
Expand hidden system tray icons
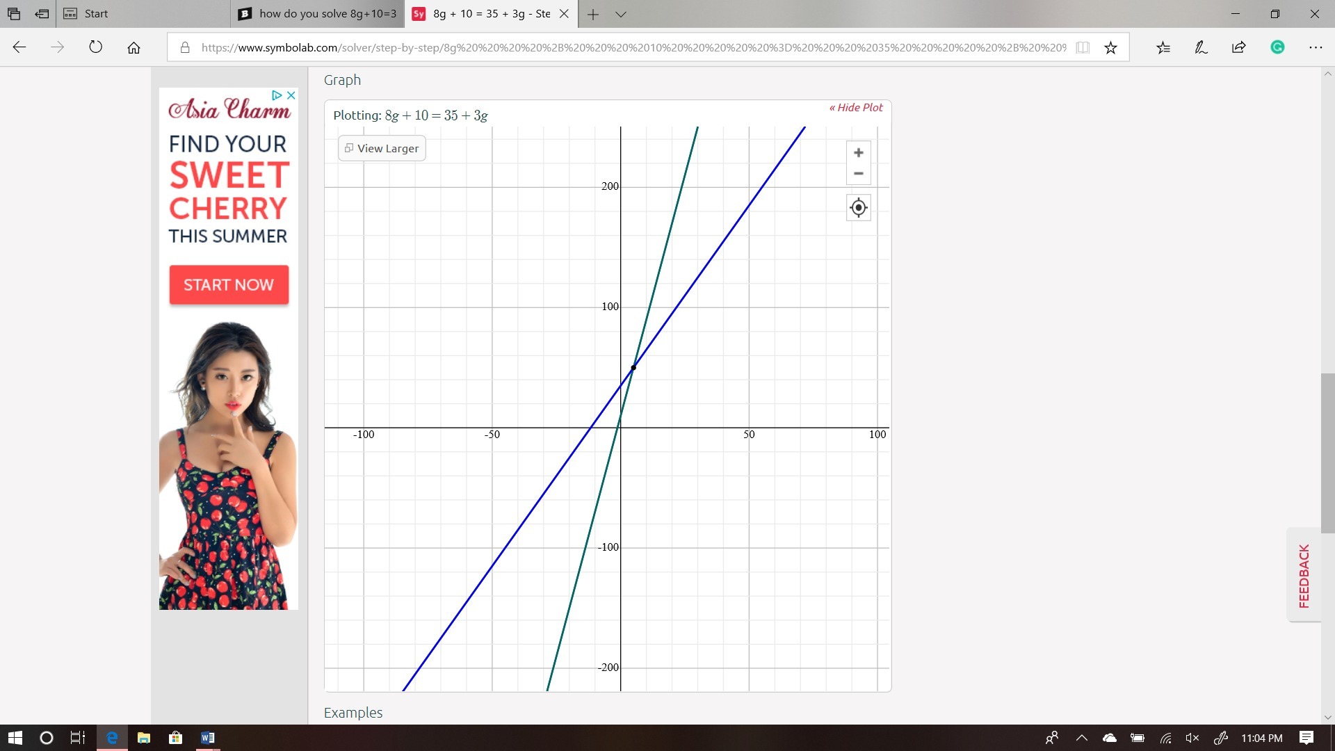pyautogui.click(x=1081, y=738)
